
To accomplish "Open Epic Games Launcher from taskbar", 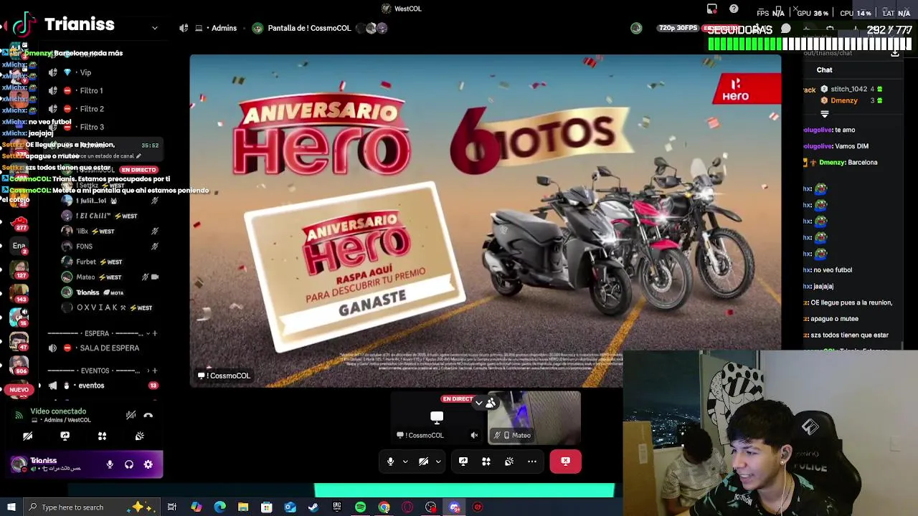I will click(337, 507).
